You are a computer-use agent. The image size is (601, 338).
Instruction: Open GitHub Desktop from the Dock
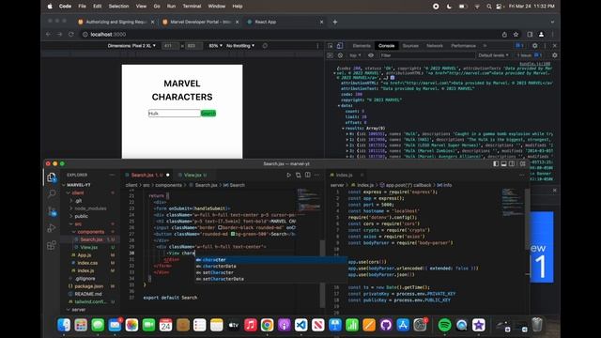click(386, 325)
